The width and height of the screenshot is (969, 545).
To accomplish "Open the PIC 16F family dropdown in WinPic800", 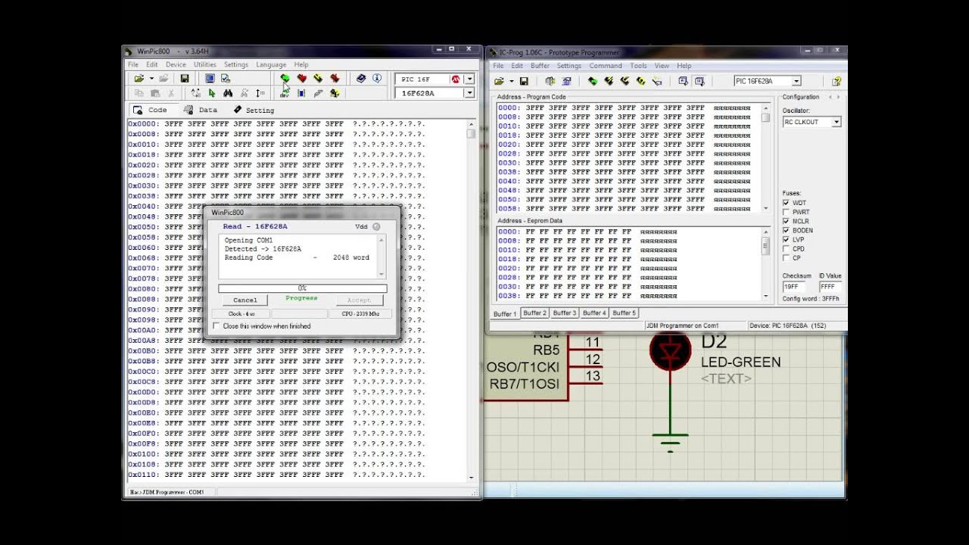I will coord(469,79).
